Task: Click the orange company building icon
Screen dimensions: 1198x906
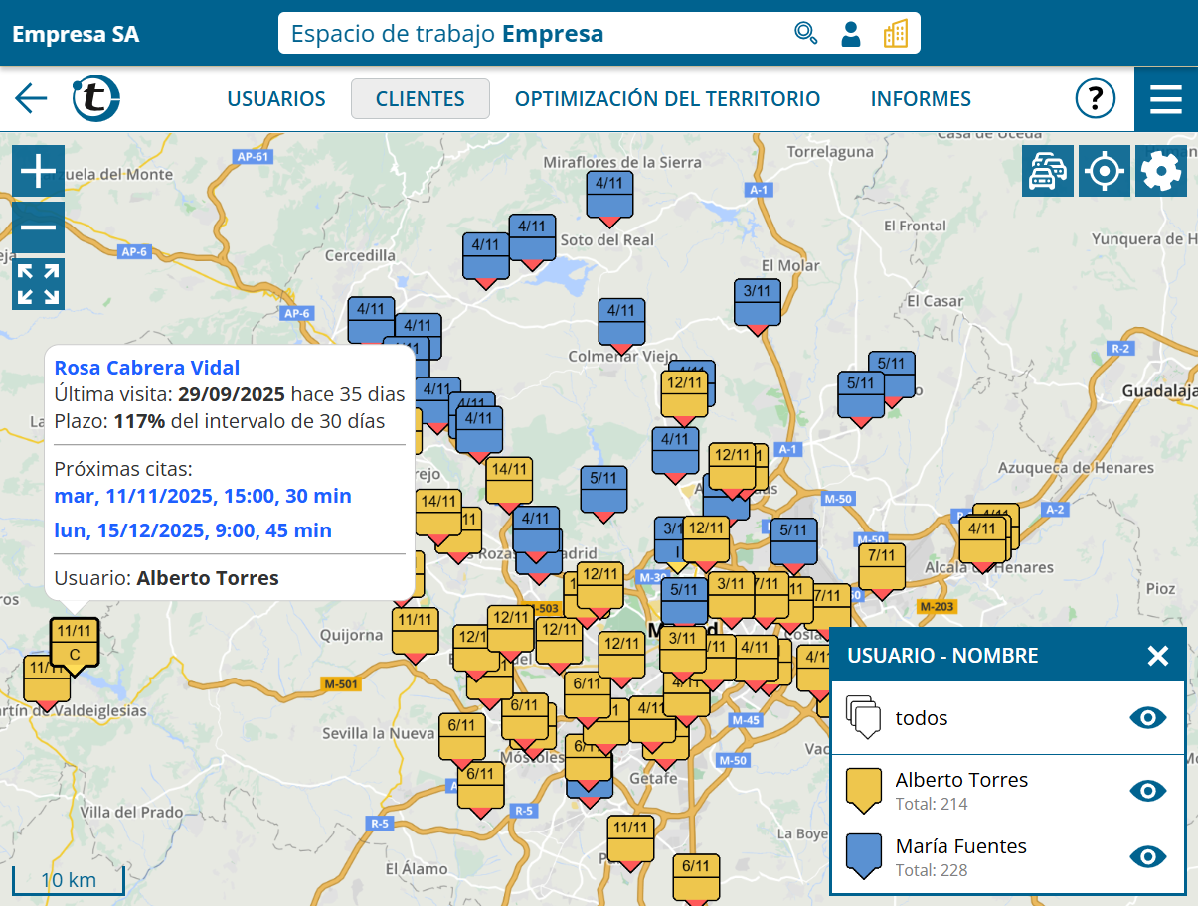Action: coord(895,33)
